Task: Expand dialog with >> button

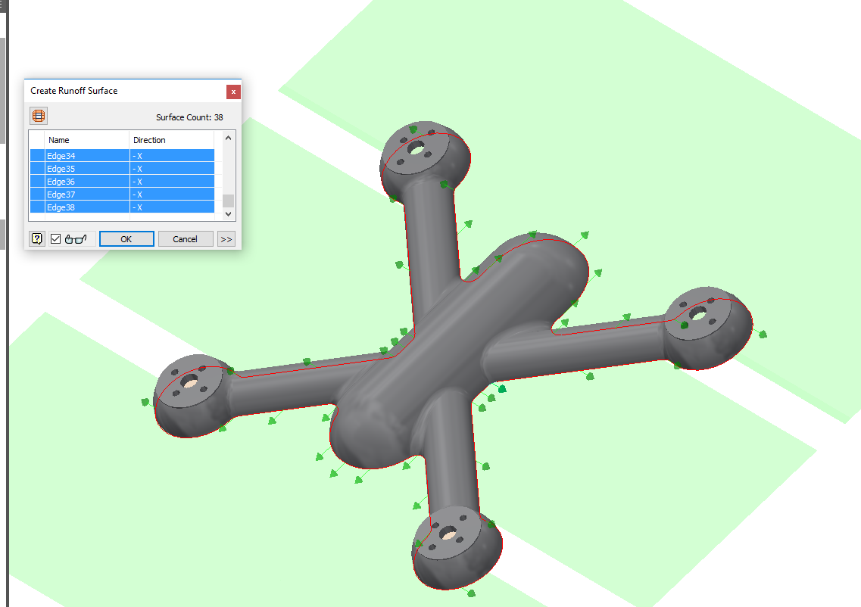Action: (226, 238)
